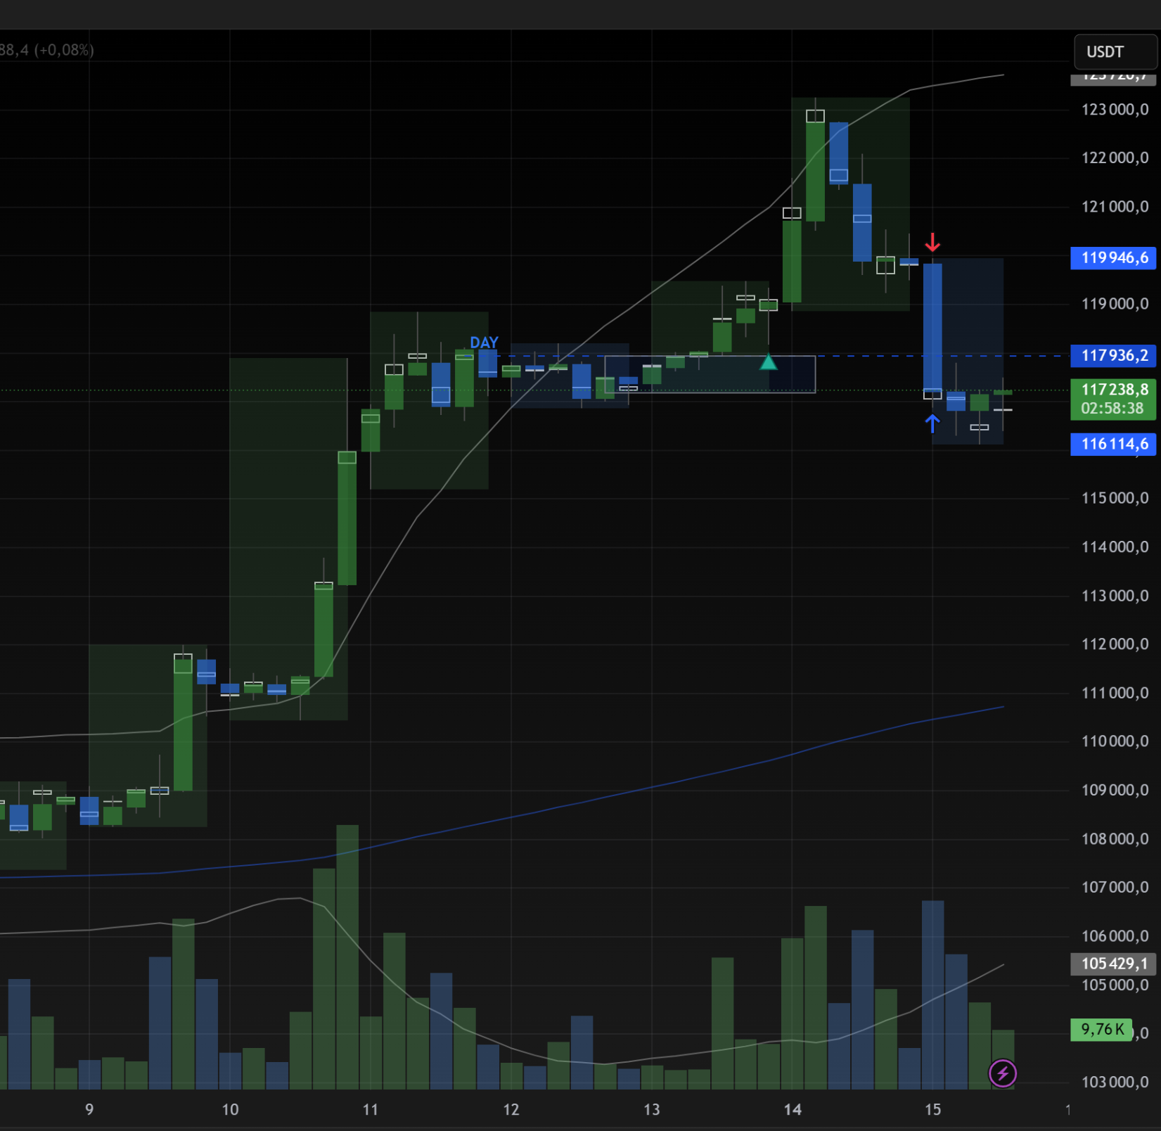1161x1131 pixels.
Task: Click the large blue candle below red arrow
Action: (x=932, y=327)
